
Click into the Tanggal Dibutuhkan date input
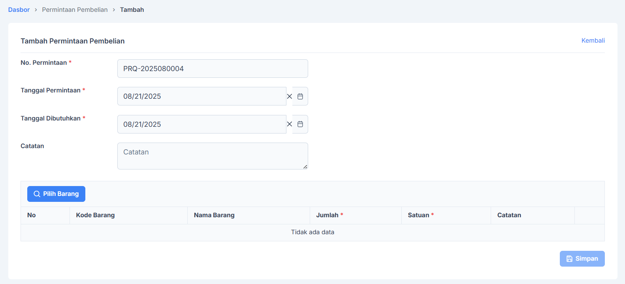[x=201, y=124]
